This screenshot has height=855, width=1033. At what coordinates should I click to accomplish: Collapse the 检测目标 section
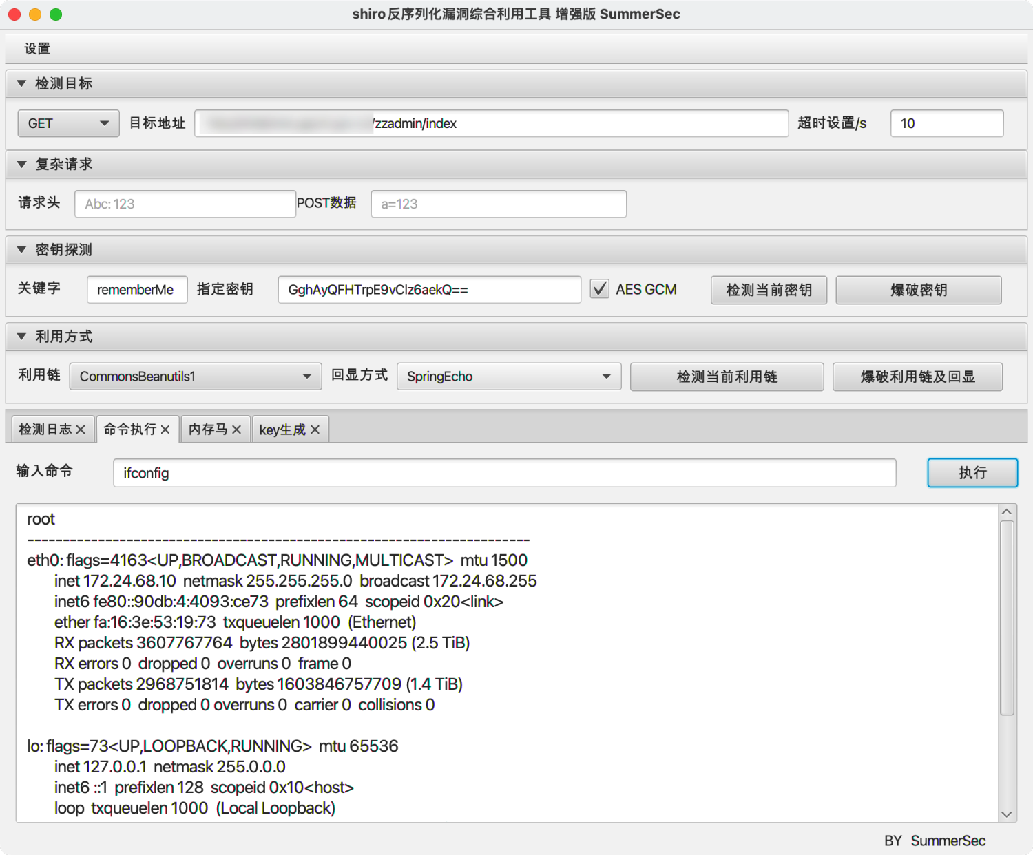pyautogui.click(x=21, y=83)
